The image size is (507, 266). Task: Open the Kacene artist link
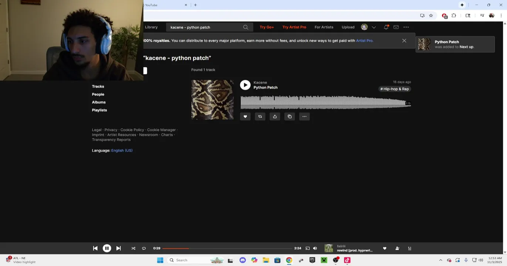(x=260, y=82)
